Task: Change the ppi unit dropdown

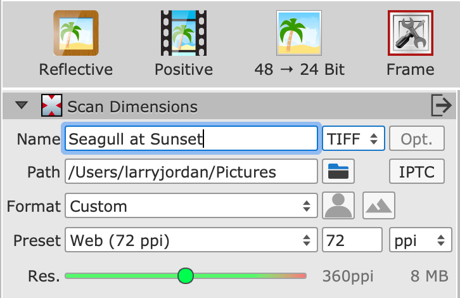Action: click(420, 240)
